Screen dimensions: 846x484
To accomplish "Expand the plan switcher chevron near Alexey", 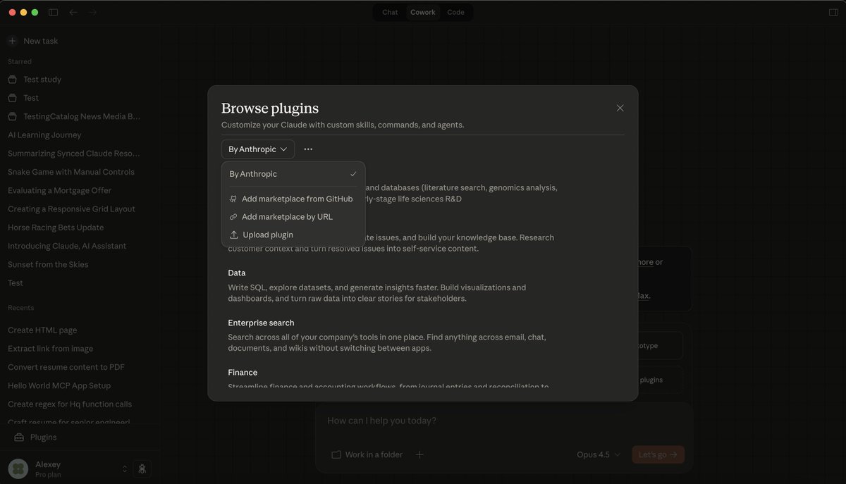I will (124, 468).
